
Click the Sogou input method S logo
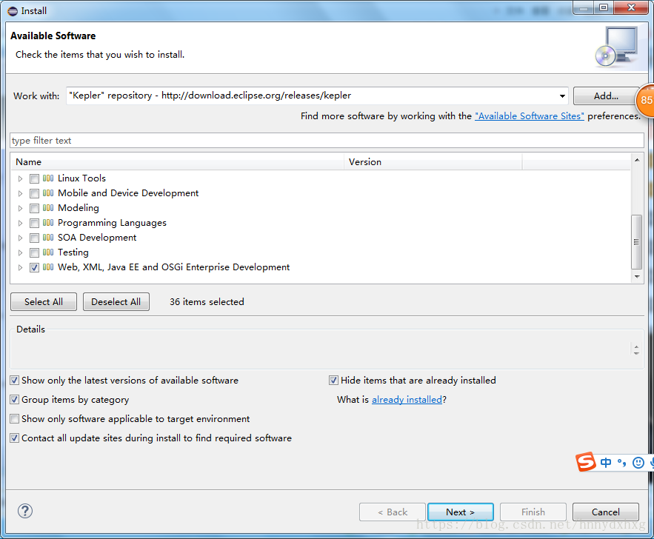586,462
